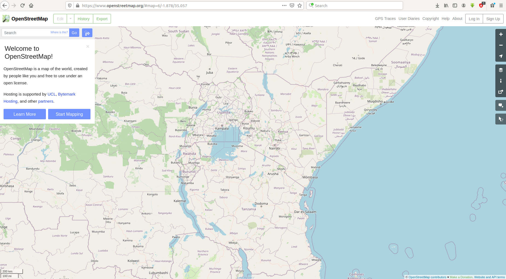Open the Firefox downloads panel
The width and height of the screenshot is (506, 279).
click(x=437, y=5)
